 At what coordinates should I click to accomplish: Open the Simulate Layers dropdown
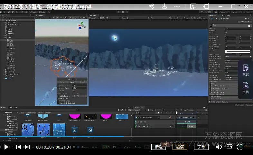79,96
